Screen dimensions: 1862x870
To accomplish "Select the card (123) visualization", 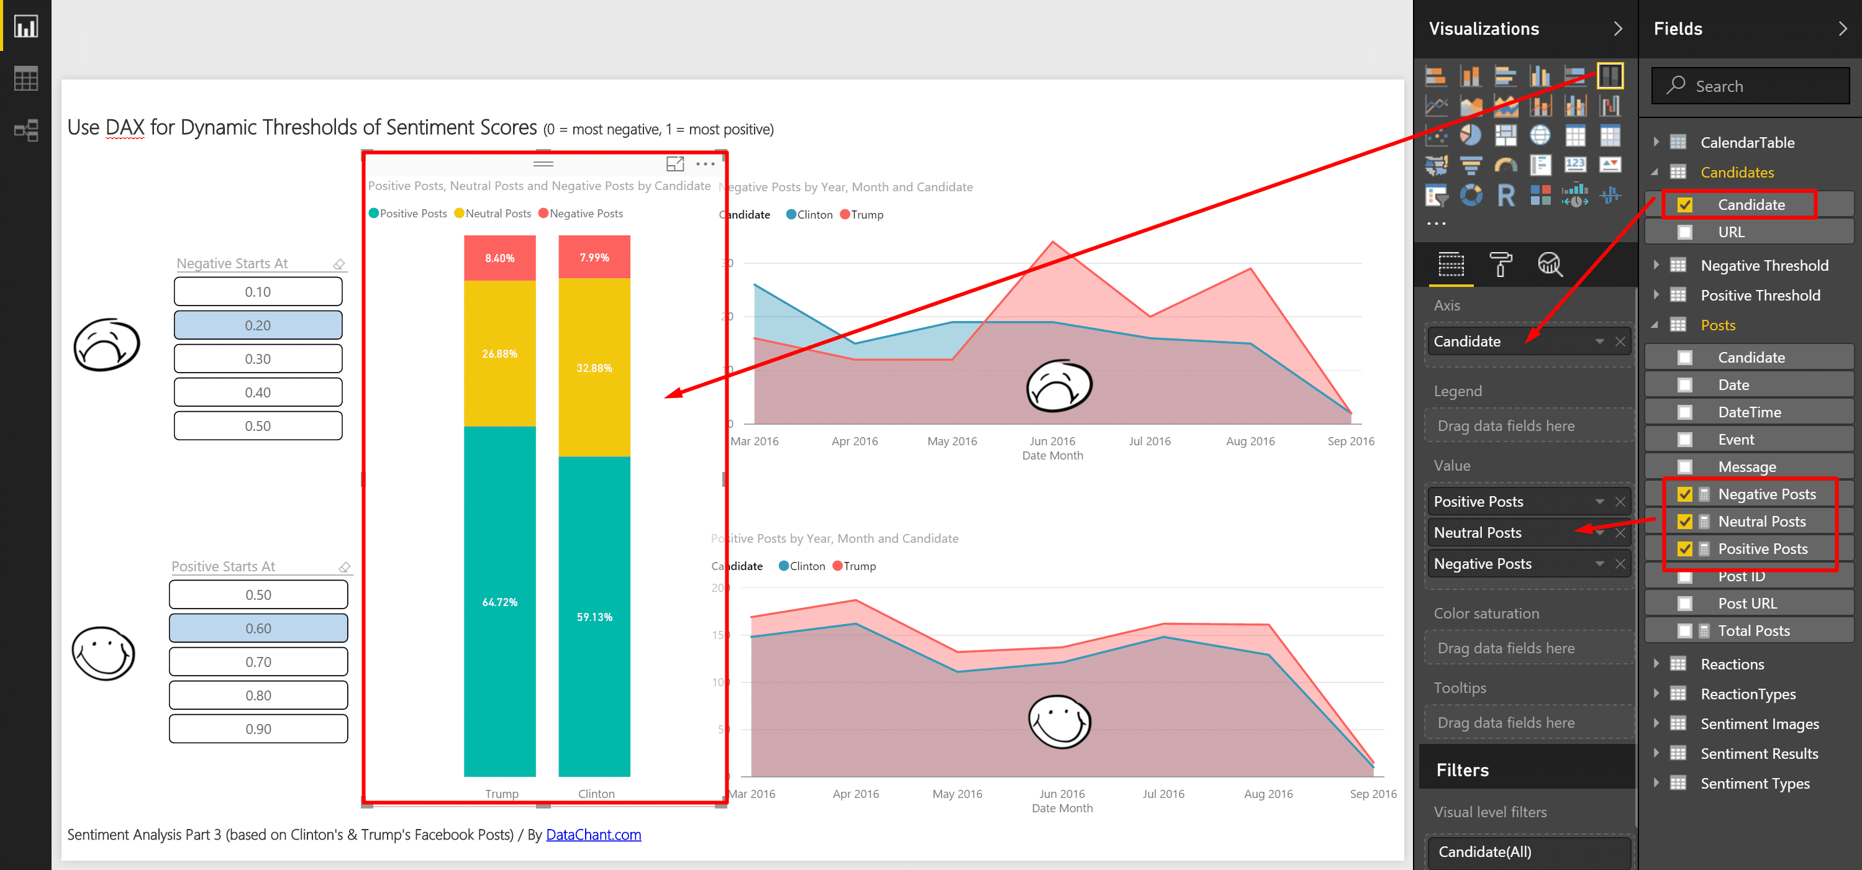I will pyautogui.click(x=1575, y=165).
